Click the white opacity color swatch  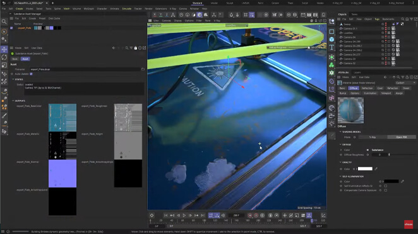click(x=365, y=169)
